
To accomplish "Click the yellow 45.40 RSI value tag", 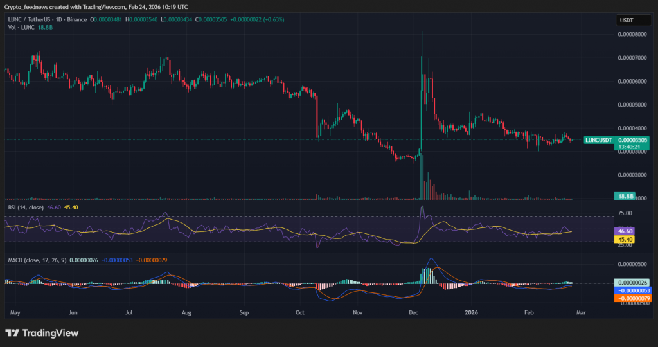I will tap(627, 239).
